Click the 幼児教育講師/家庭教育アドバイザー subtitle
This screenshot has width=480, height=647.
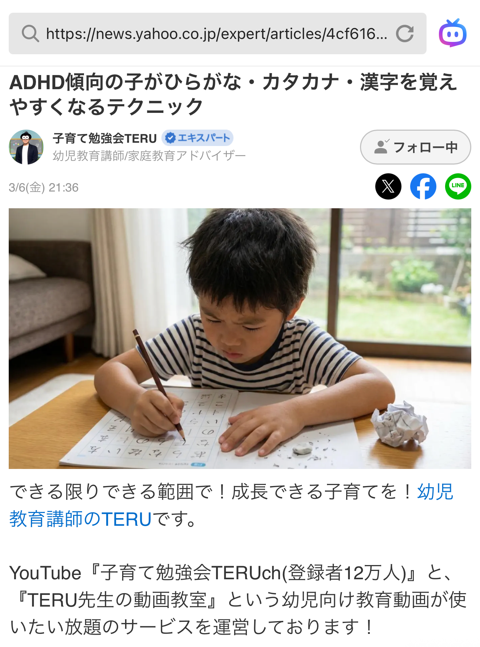[149, 156]
